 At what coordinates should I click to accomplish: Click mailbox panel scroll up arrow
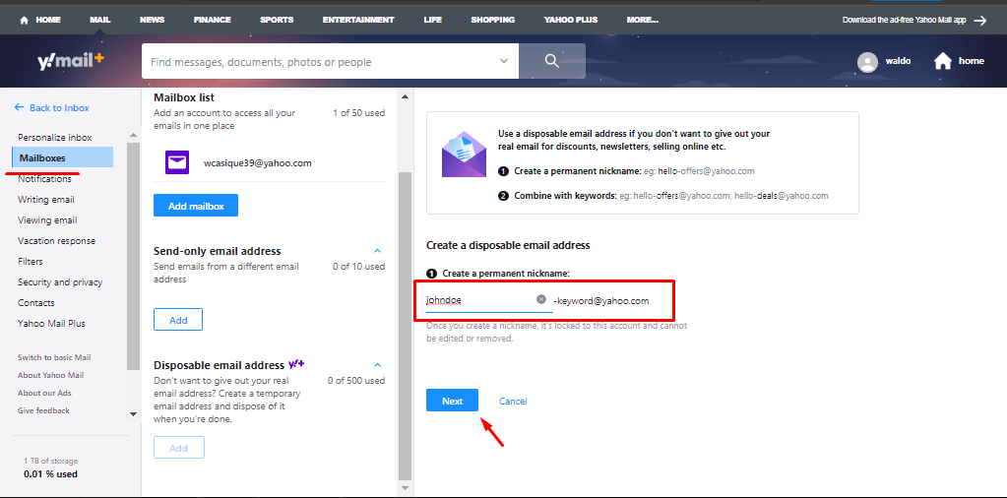pos(405,96)
